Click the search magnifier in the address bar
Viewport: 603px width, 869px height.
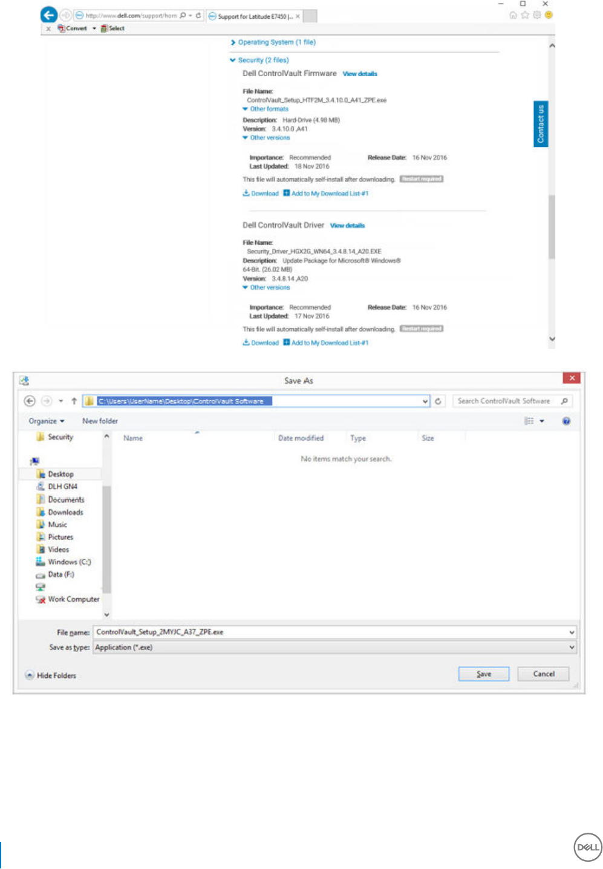coord(183,16)
